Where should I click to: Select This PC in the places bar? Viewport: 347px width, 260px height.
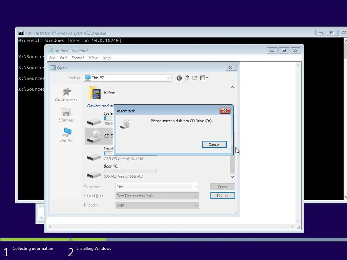tap(66, 135)
